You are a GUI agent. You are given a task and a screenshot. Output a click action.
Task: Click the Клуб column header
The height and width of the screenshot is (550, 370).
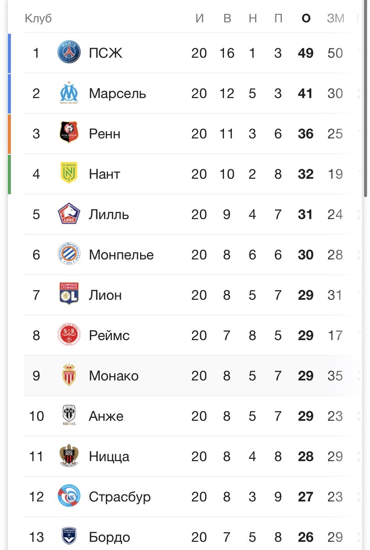coord(38,19)
